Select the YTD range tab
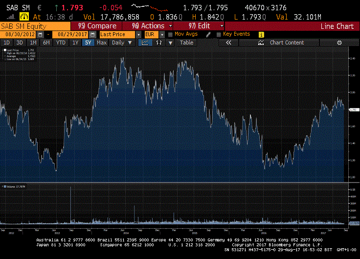360x259 pixels. coord(61,43)
